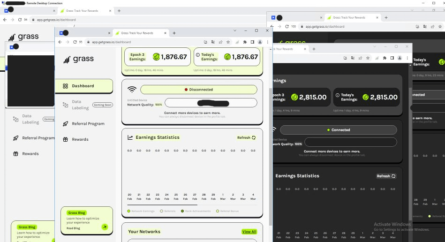Screen dimensions: 445x242
Task: Click the Dashboard grid icon in center window
Action: (x=65, y=86)
